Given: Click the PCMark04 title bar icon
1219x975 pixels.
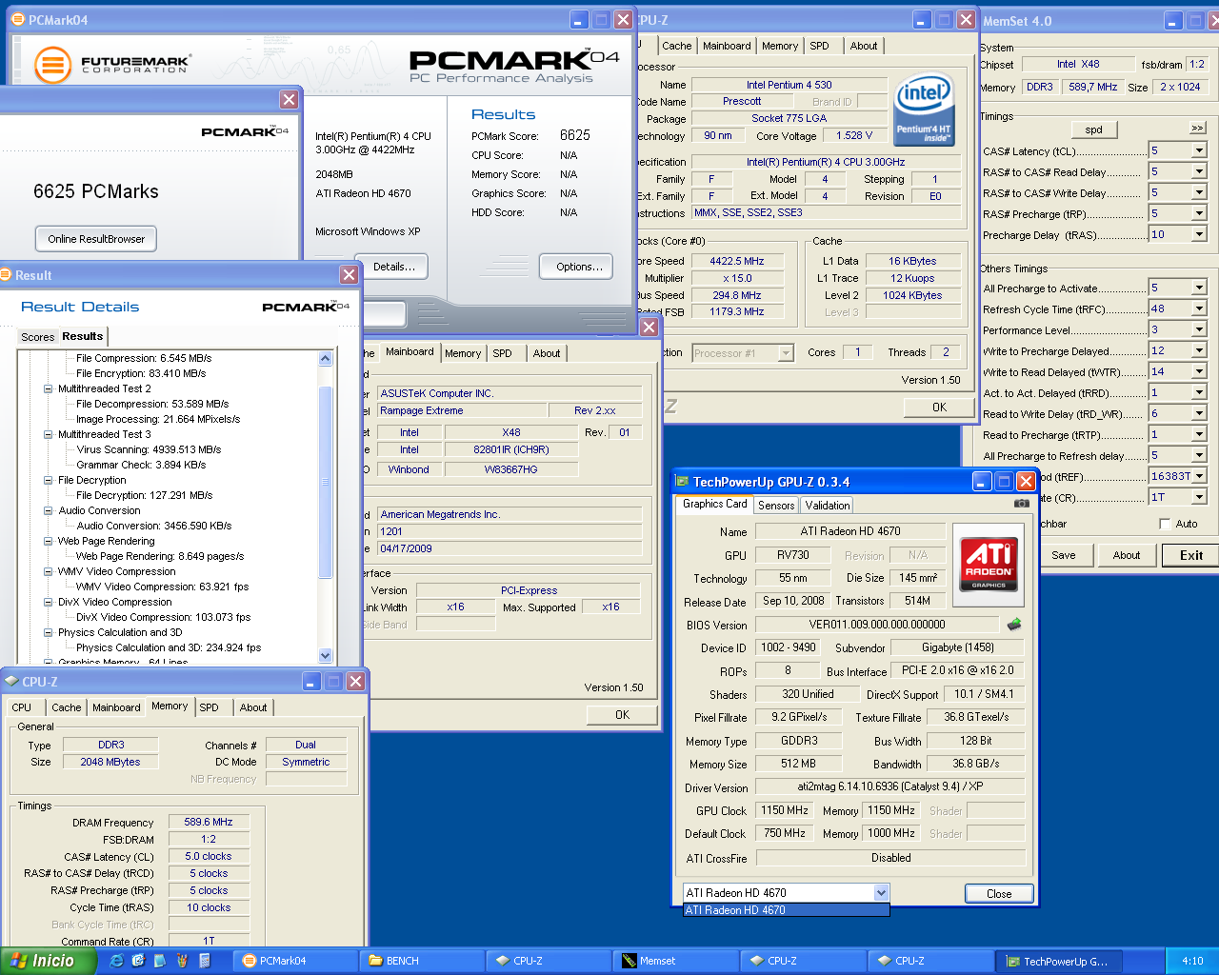Looking at the screenshot, I should tap(17, 19).
